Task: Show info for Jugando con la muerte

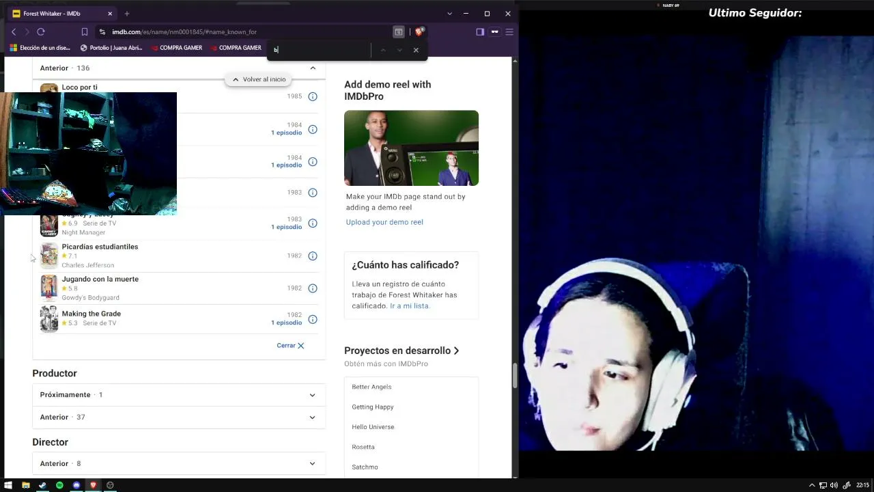Action: [313, 288]
